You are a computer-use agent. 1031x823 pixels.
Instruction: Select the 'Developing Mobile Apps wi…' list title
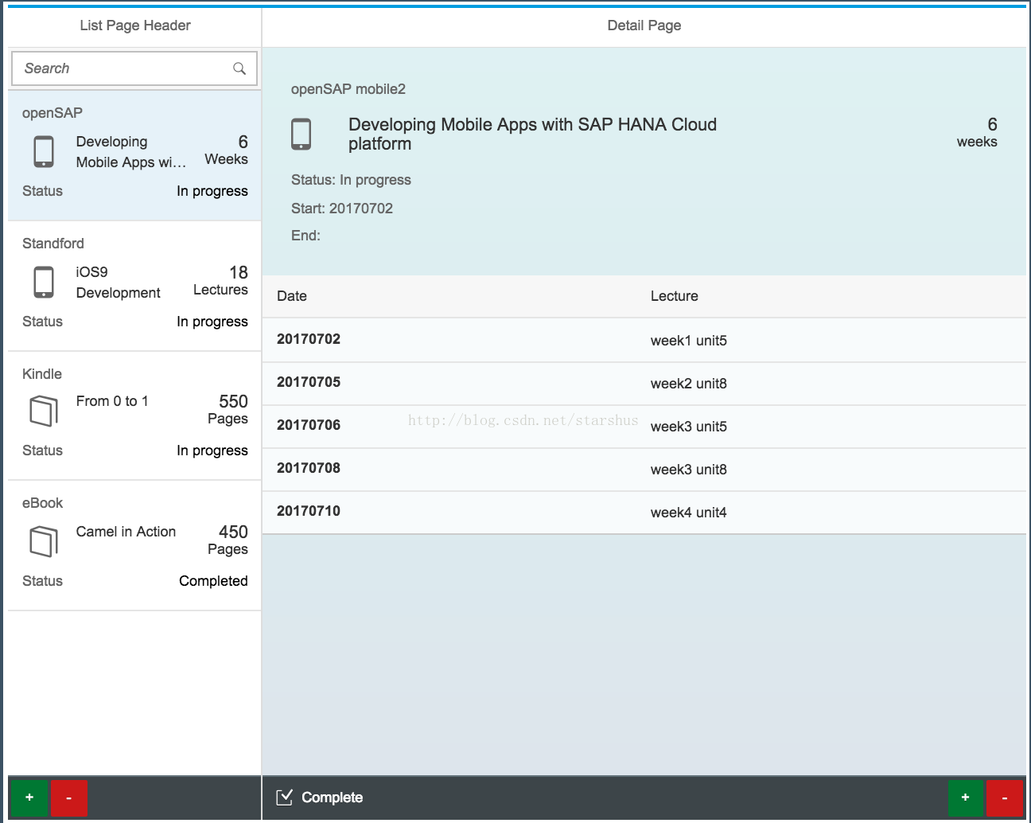(x=131, y=151)
